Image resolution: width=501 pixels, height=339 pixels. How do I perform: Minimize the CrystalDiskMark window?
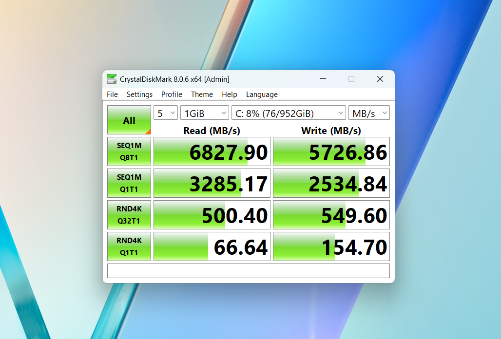tap(323, 79)
